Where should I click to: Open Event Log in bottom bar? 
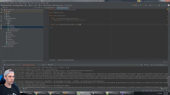(164, 89)
